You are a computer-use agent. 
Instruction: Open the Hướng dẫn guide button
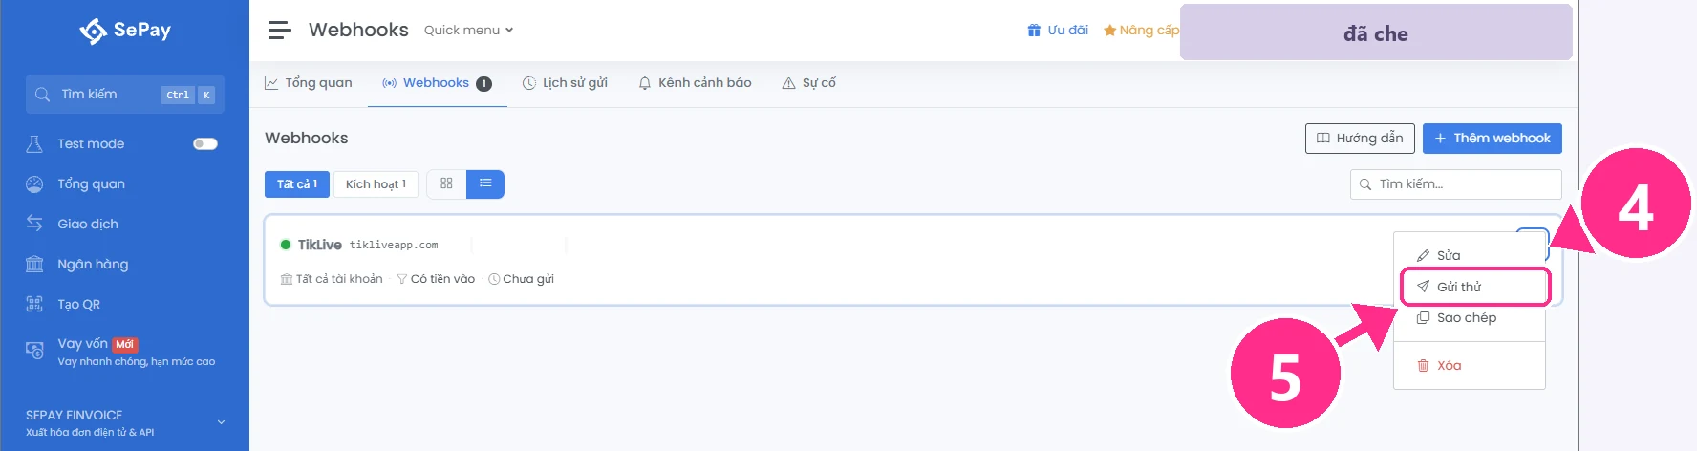click(1360, 138)
